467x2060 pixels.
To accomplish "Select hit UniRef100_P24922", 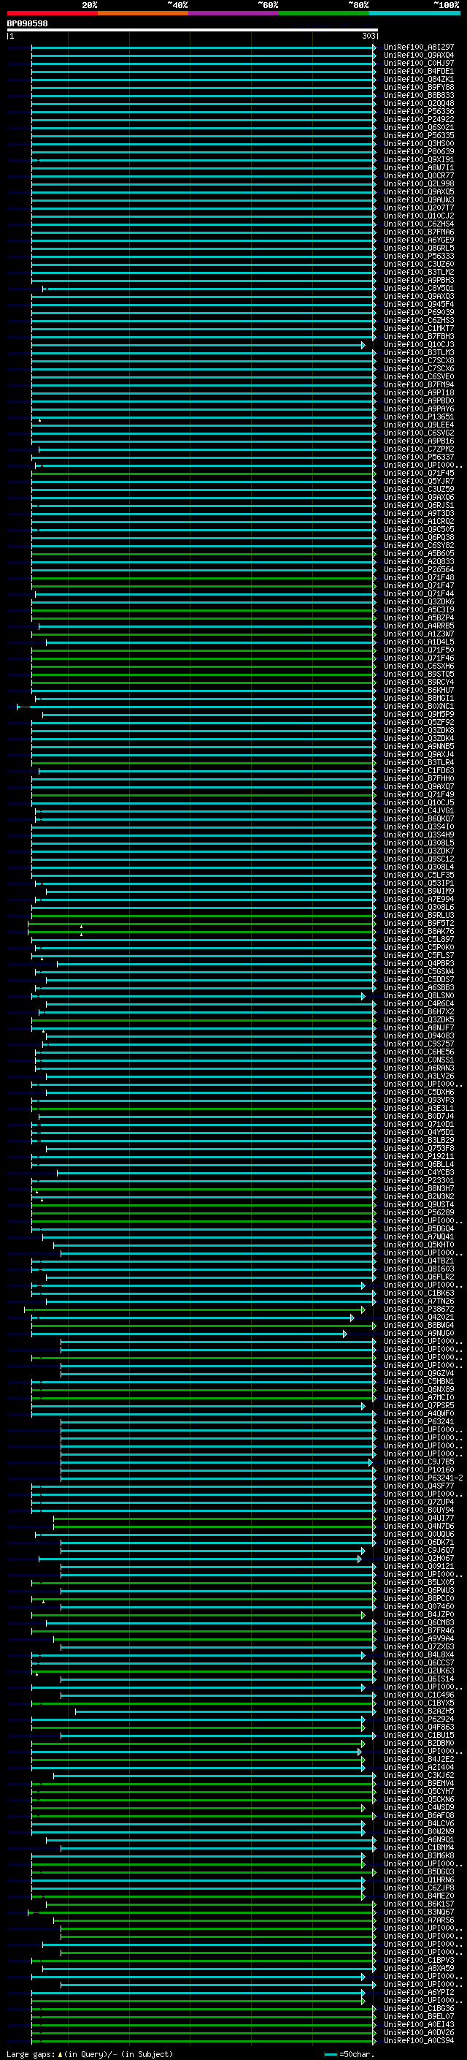I will pos(418,119).
